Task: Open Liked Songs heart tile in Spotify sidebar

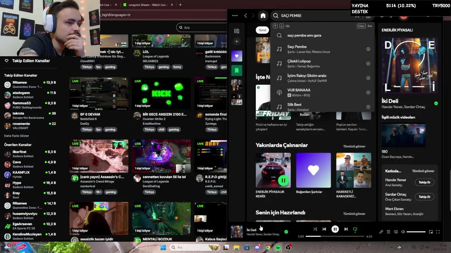Action: pyautogui.click(x=237, y=56)
